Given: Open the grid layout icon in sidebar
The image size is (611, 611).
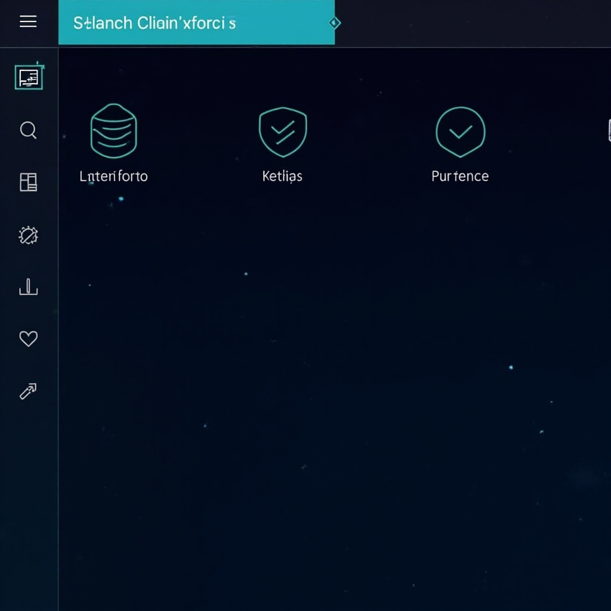Looking at the screenshot, I should (28, 183).
